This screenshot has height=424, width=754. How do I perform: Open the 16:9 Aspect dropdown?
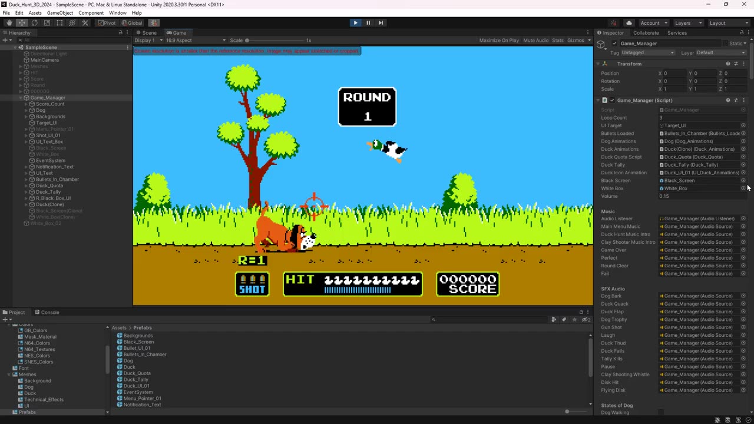(195, 41)
